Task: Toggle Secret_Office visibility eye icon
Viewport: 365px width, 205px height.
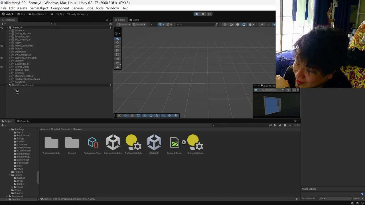Action: pyautogui.click(x=2, y=67)
